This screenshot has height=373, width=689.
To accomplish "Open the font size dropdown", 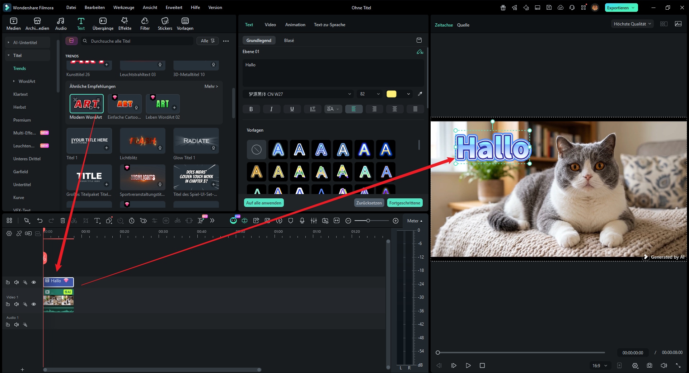I will pos(370,94).
